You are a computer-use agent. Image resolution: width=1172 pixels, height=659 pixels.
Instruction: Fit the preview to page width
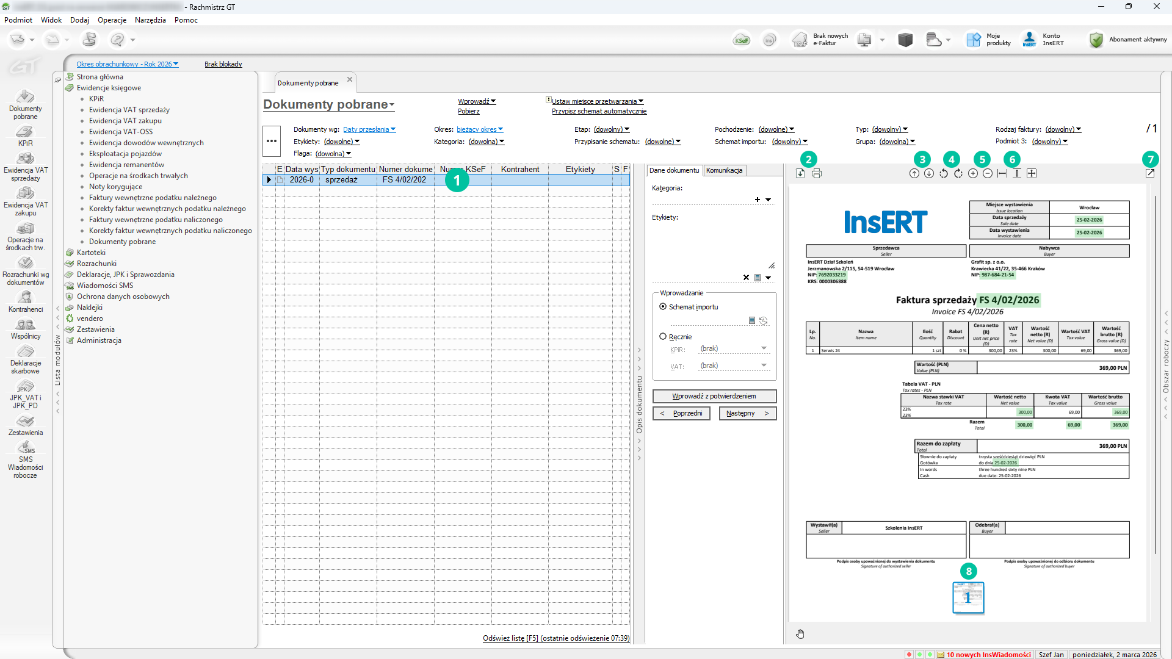coord(1002,174)
